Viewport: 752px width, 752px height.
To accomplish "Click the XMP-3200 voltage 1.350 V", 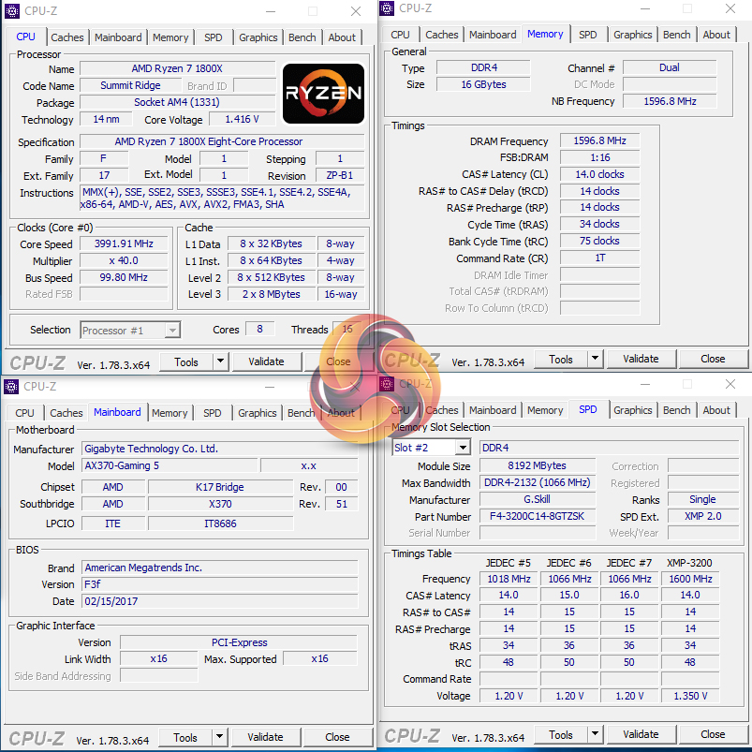I will pyautogui.click(x=690, y=696).
